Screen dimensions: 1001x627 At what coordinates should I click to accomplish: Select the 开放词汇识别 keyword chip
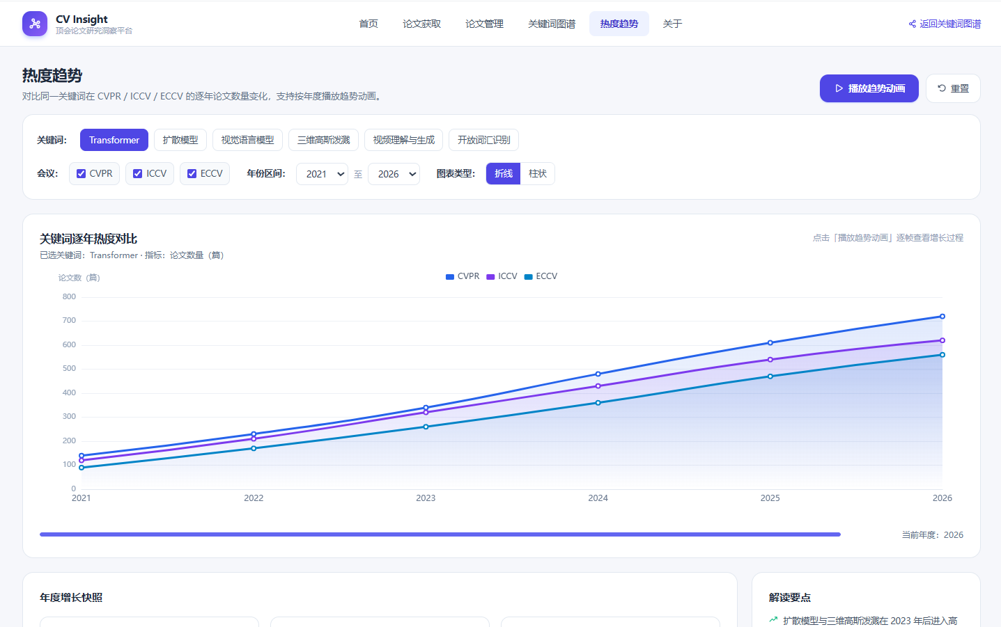pos(484,140)
